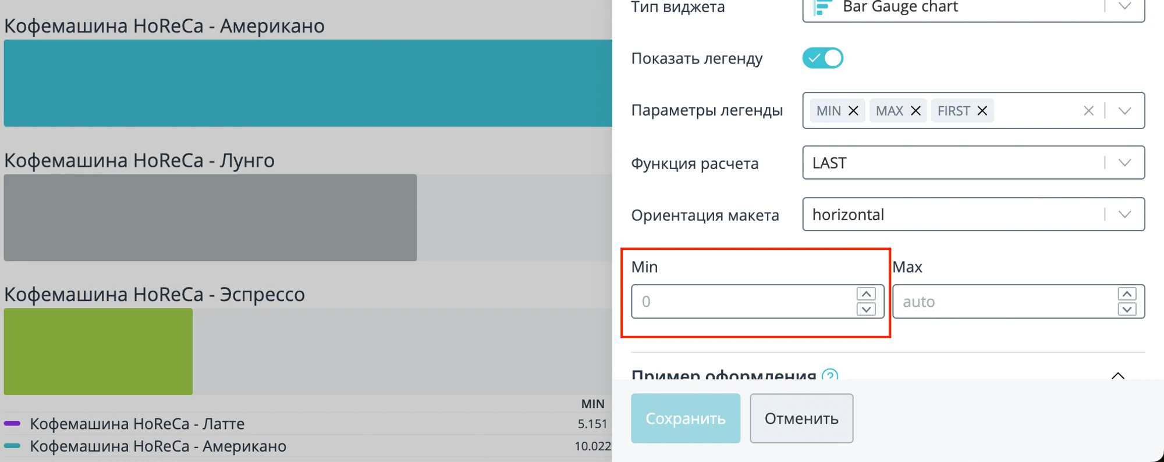This screenshot has width=1164, height=462.
Task: Toggle the Показать легенду switch
Action: (x=822, y=58)
